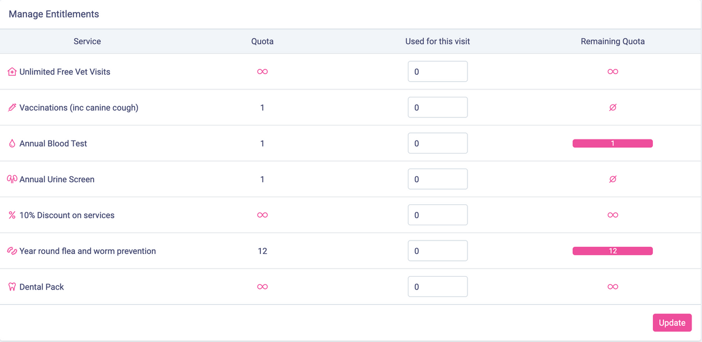Click the syringe icon next to Vaccinations
The width and height of the screenshot is (702, 342).
[12, 107]
